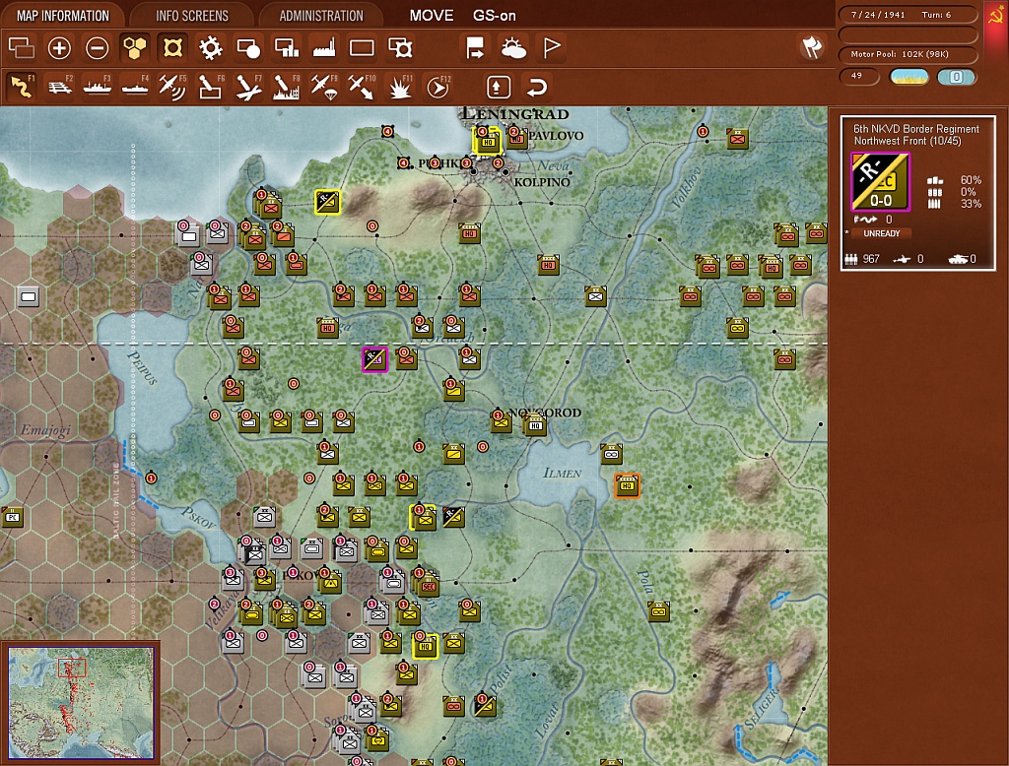Click the UNREADY status button
This screenshot has width=1009, height=766.
pyautogui.click(x=881, y=233)
